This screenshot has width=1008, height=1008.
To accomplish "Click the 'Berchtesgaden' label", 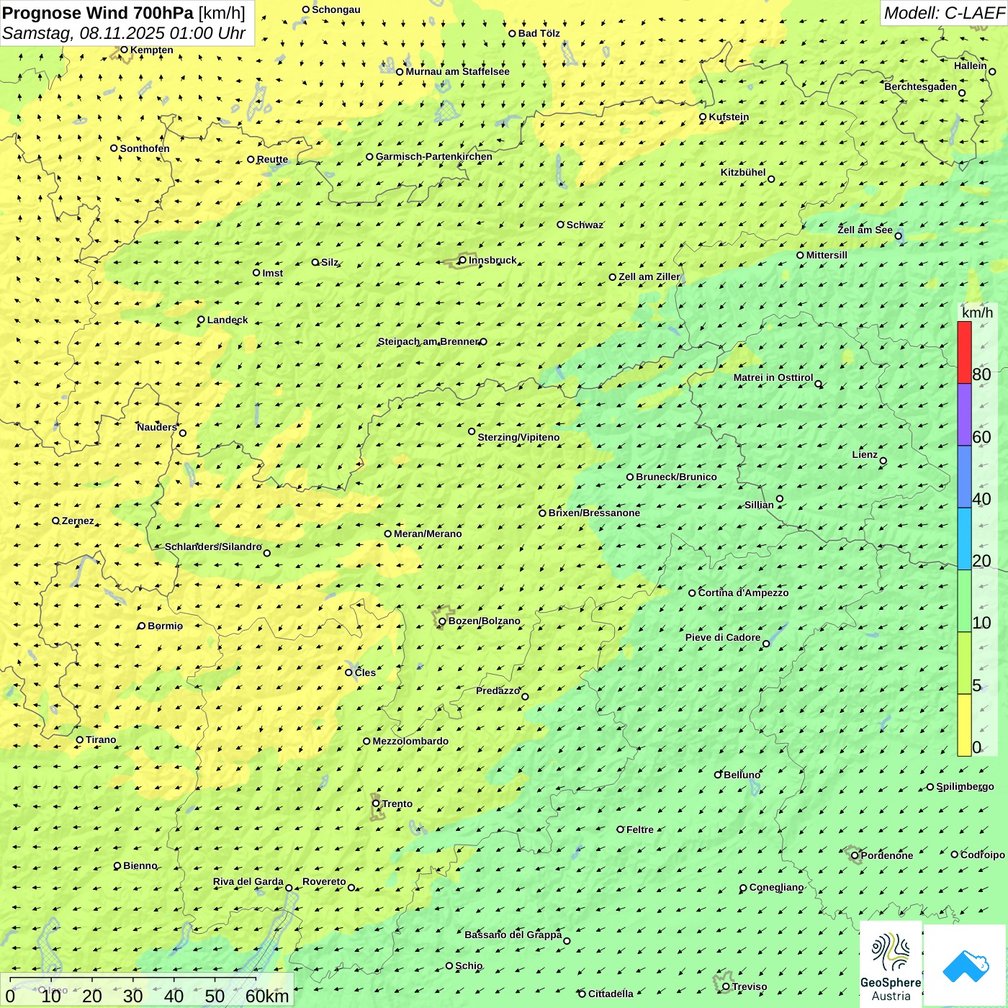I will [x=921, y=86].
